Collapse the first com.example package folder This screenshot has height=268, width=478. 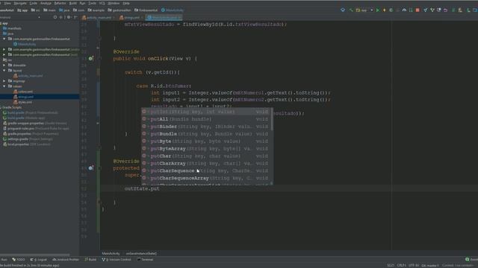4,39
